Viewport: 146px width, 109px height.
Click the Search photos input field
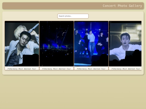click(73, 16)
